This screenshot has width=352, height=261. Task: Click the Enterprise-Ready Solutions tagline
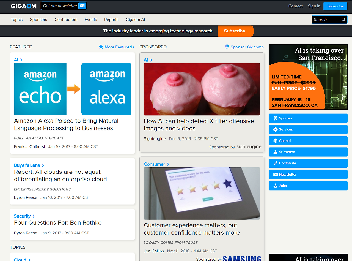coord(42,189)
